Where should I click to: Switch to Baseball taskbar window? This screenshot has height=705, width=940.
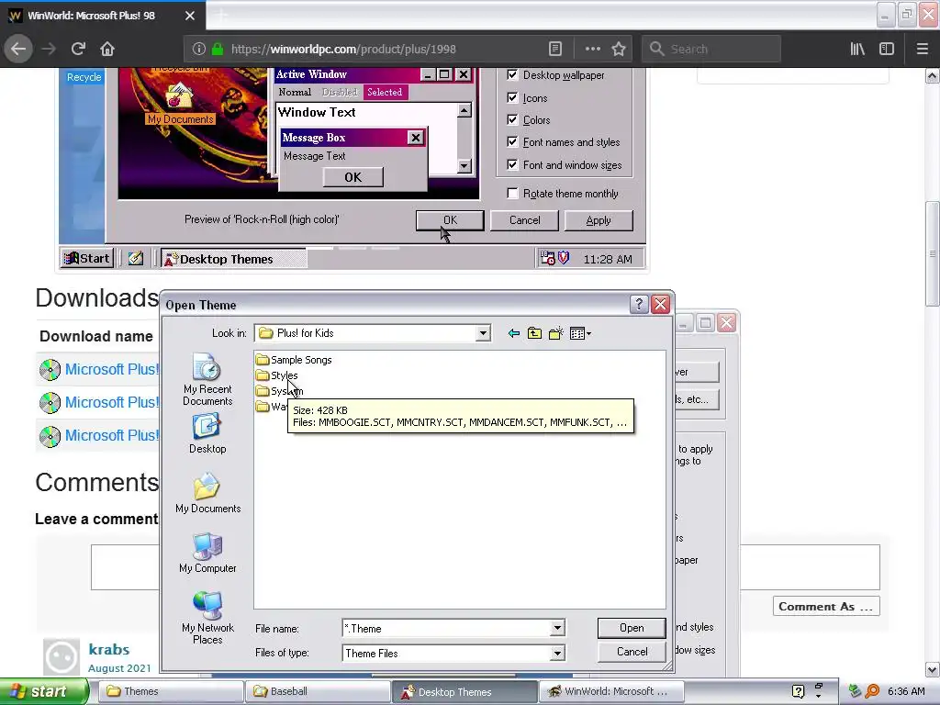tap(317, 691)
